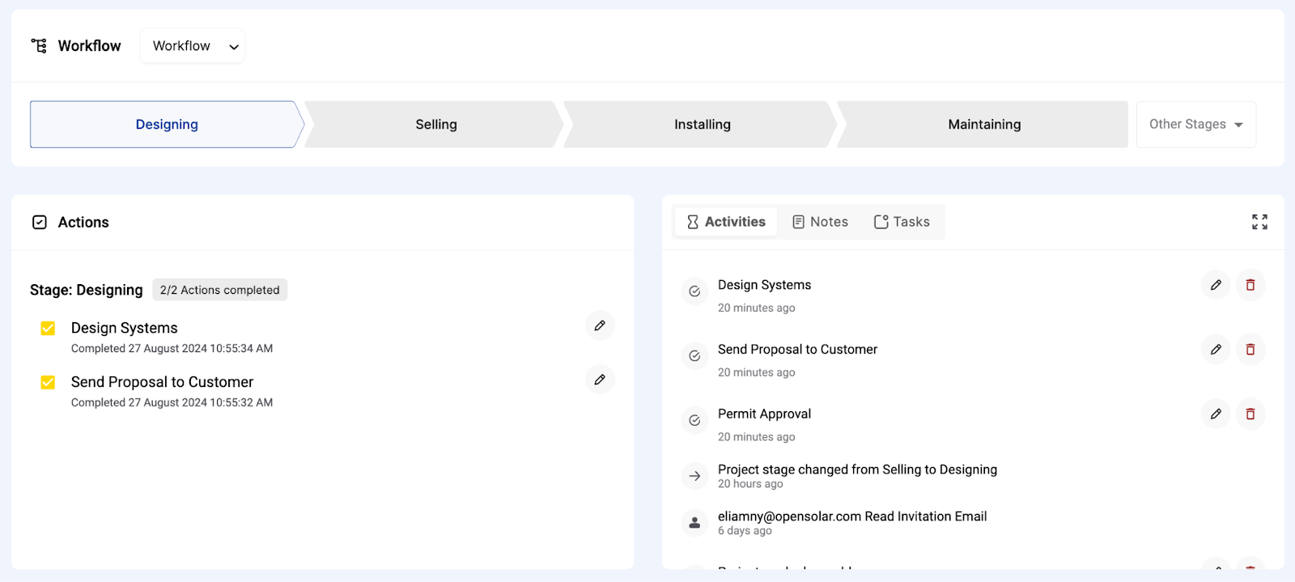Click the Permit Approval activity check icon
Image resolution: width=1295 pixels, height=582 pixels.
694,420
